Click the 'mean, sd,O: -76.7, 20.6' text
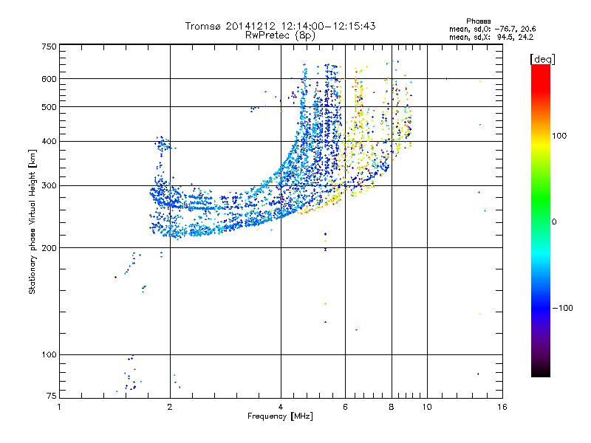Screen dimensions: 591x443 (x=492, y=29)
